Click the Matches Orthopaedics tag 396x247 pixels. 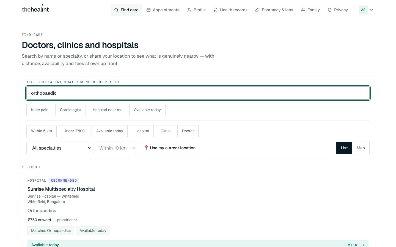click(x=51, y=231)
